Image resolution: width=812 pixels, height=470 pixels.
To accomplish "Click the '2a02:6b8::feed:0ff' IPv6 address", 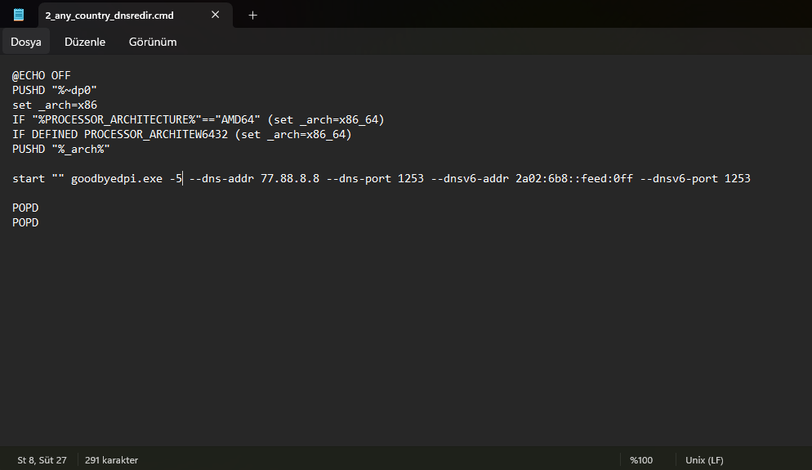I will (x=573, y=179).
